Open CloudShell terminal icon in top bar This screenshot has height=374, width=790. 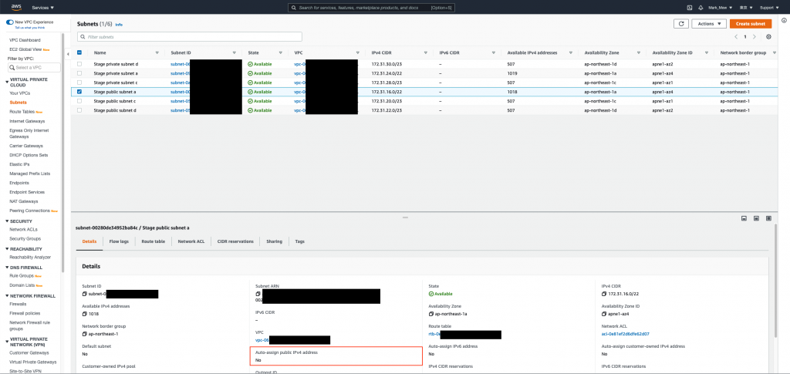click(x=690, y=8)
